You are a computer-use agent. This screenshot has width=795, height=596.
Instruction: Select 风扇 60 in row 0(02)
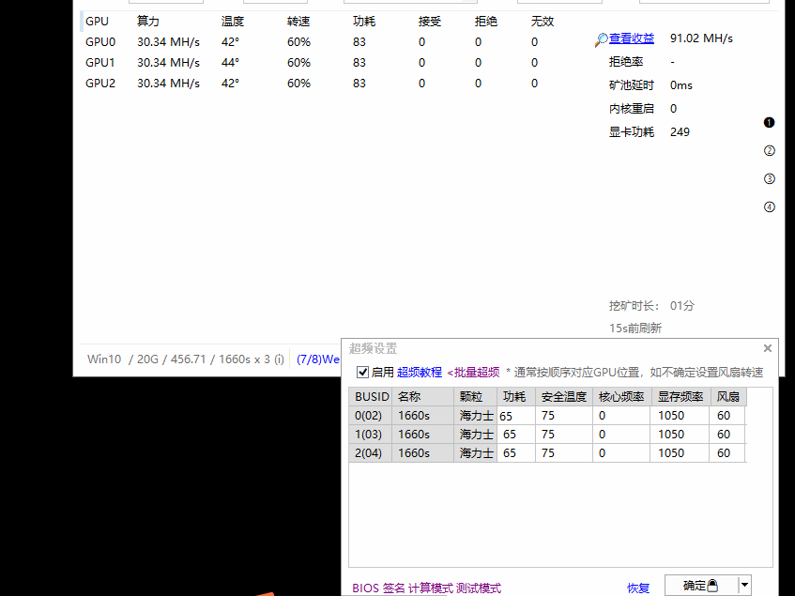(727, 416)
